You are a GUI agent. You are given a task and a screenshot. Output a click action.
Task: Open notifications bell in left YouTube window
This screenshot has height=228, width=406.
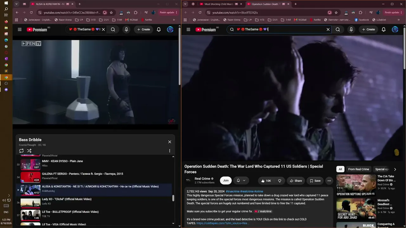pos(159,29)
